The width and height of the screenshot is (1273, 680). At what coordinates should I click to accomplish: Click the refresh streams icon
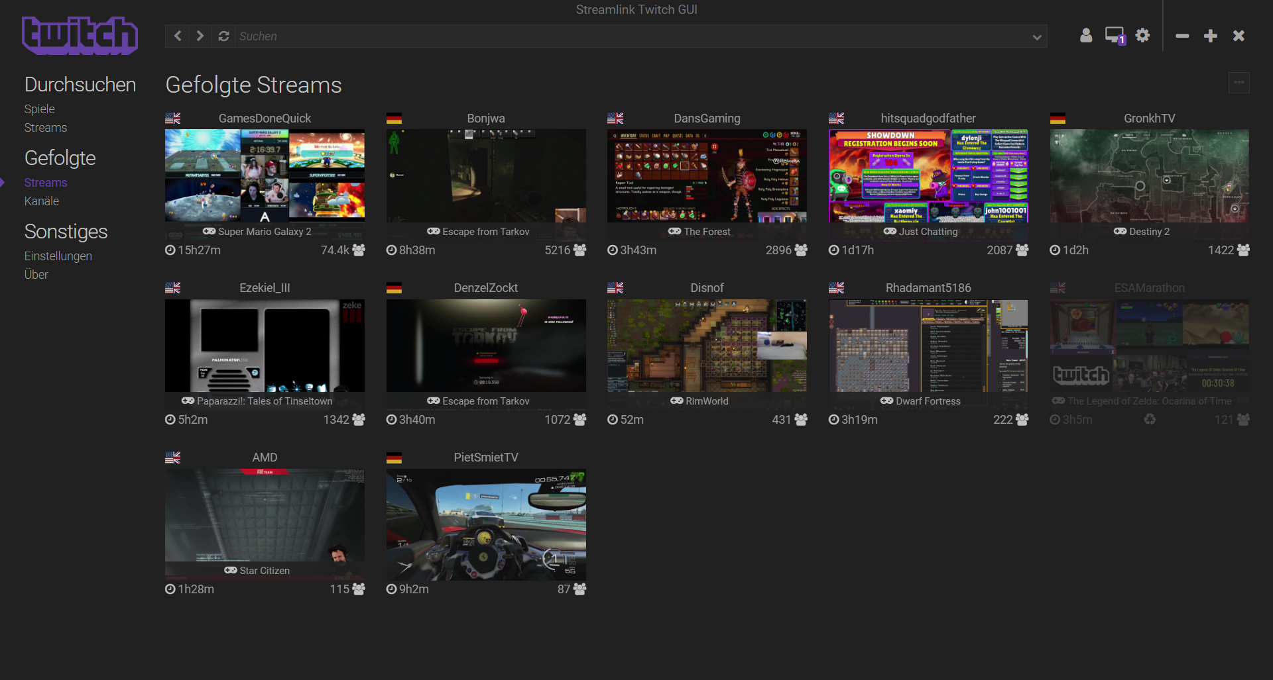coord(223,36)
